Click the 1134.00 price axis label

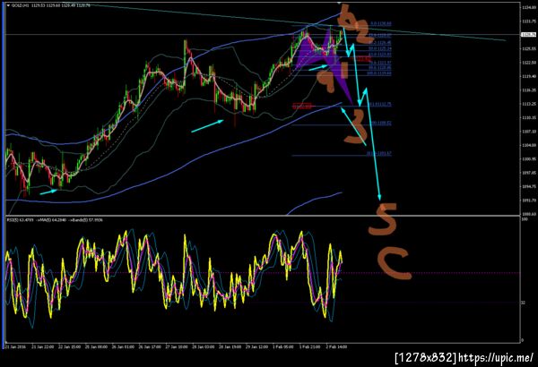pos(529,7)
